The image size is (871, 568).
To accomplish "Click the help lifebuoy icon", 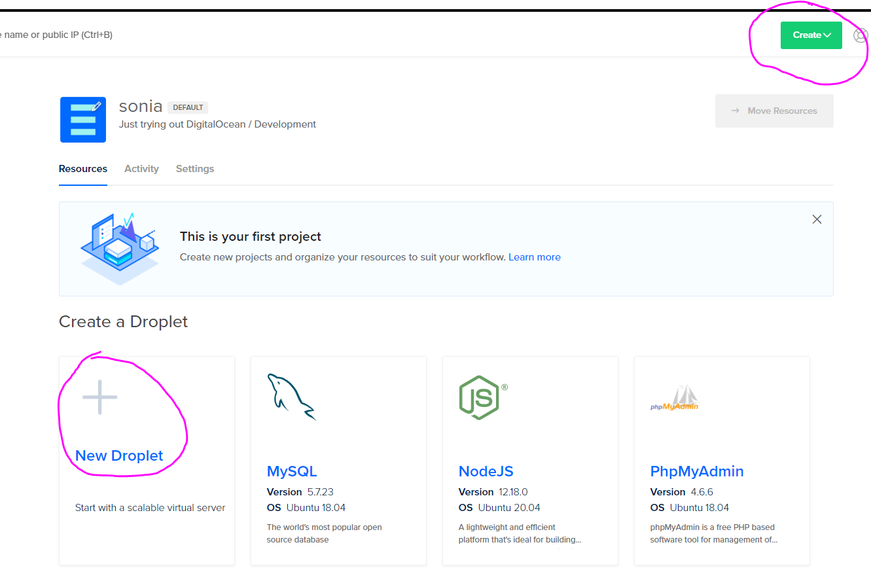I will pos(862,35).
